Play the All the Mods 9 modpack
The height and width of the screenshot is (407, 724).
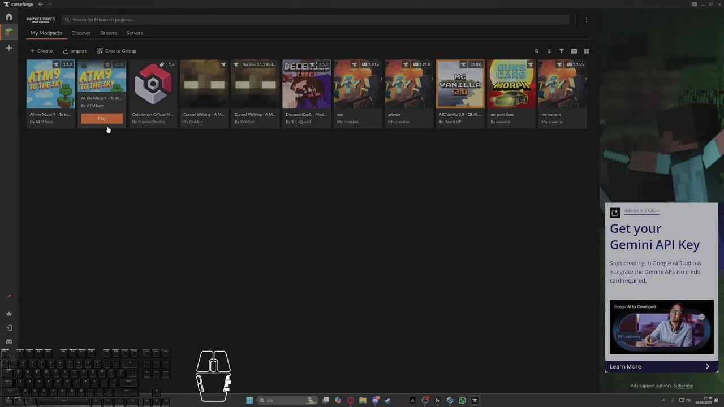tap(102, 119)
